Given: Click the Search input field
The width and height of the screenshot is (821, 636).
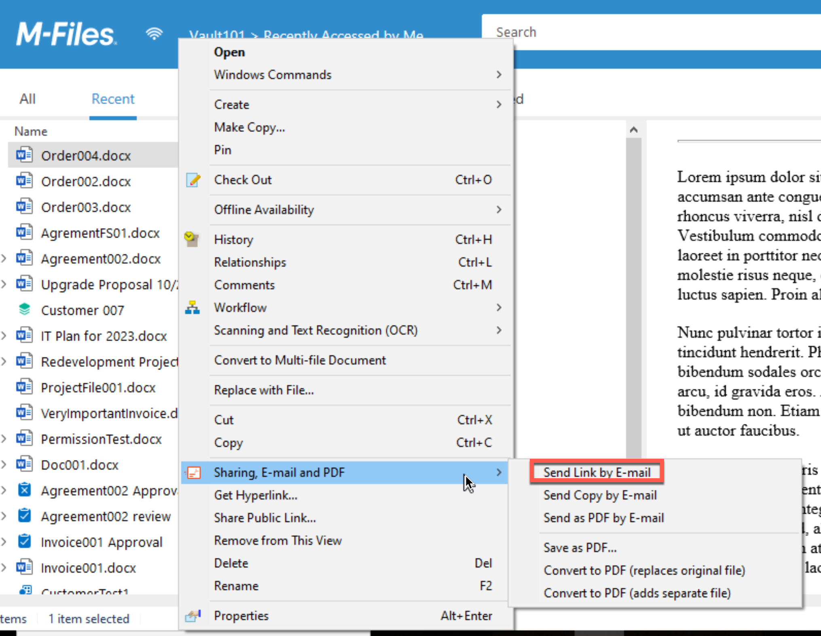Looking at the screenshot, I should 651,32.
